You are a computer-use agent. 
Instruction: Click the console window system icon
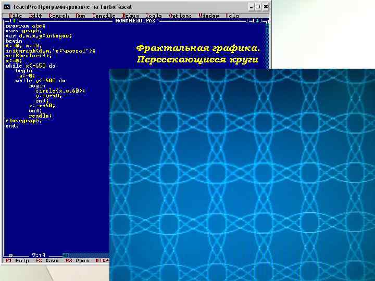7,7
